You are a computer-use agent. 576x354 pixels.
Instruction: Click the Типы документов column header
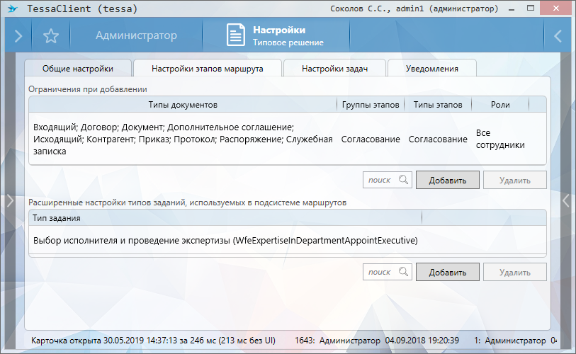click(x=182, y=105)
